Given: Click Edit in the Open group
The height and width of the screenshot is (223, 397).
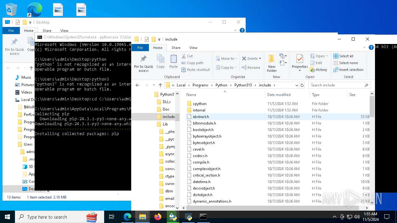Looking at the screenshot, I should (x=316, y=63).
